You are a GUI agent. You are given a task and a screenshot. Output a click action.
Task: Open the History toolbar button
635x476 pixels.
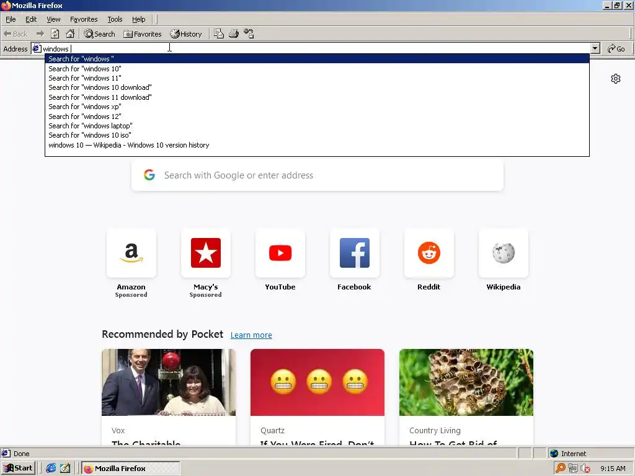tap(186, 34)
